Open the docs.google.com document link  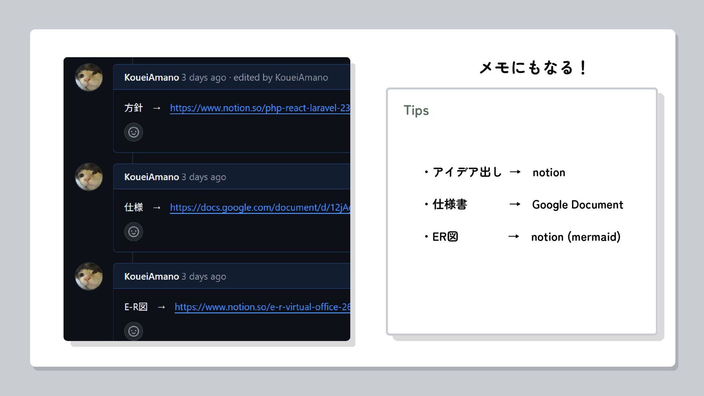(260, 208)
